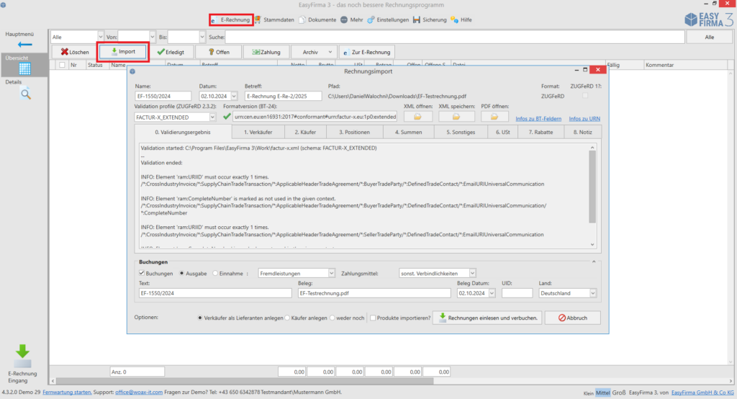The image size is (737, 399).
Task: Expand the Archiv dropdown button
Action: click(314, 52)
